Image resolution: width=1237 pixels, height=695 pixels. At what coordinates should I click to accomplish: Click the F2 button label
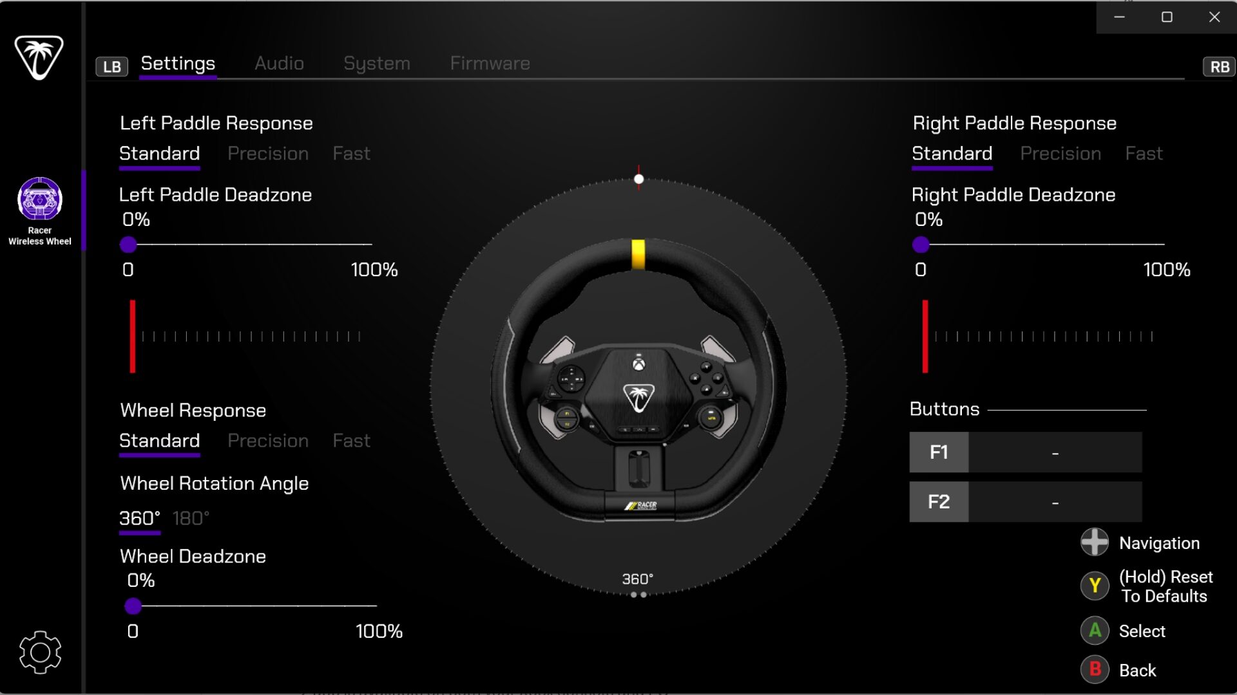939,502
